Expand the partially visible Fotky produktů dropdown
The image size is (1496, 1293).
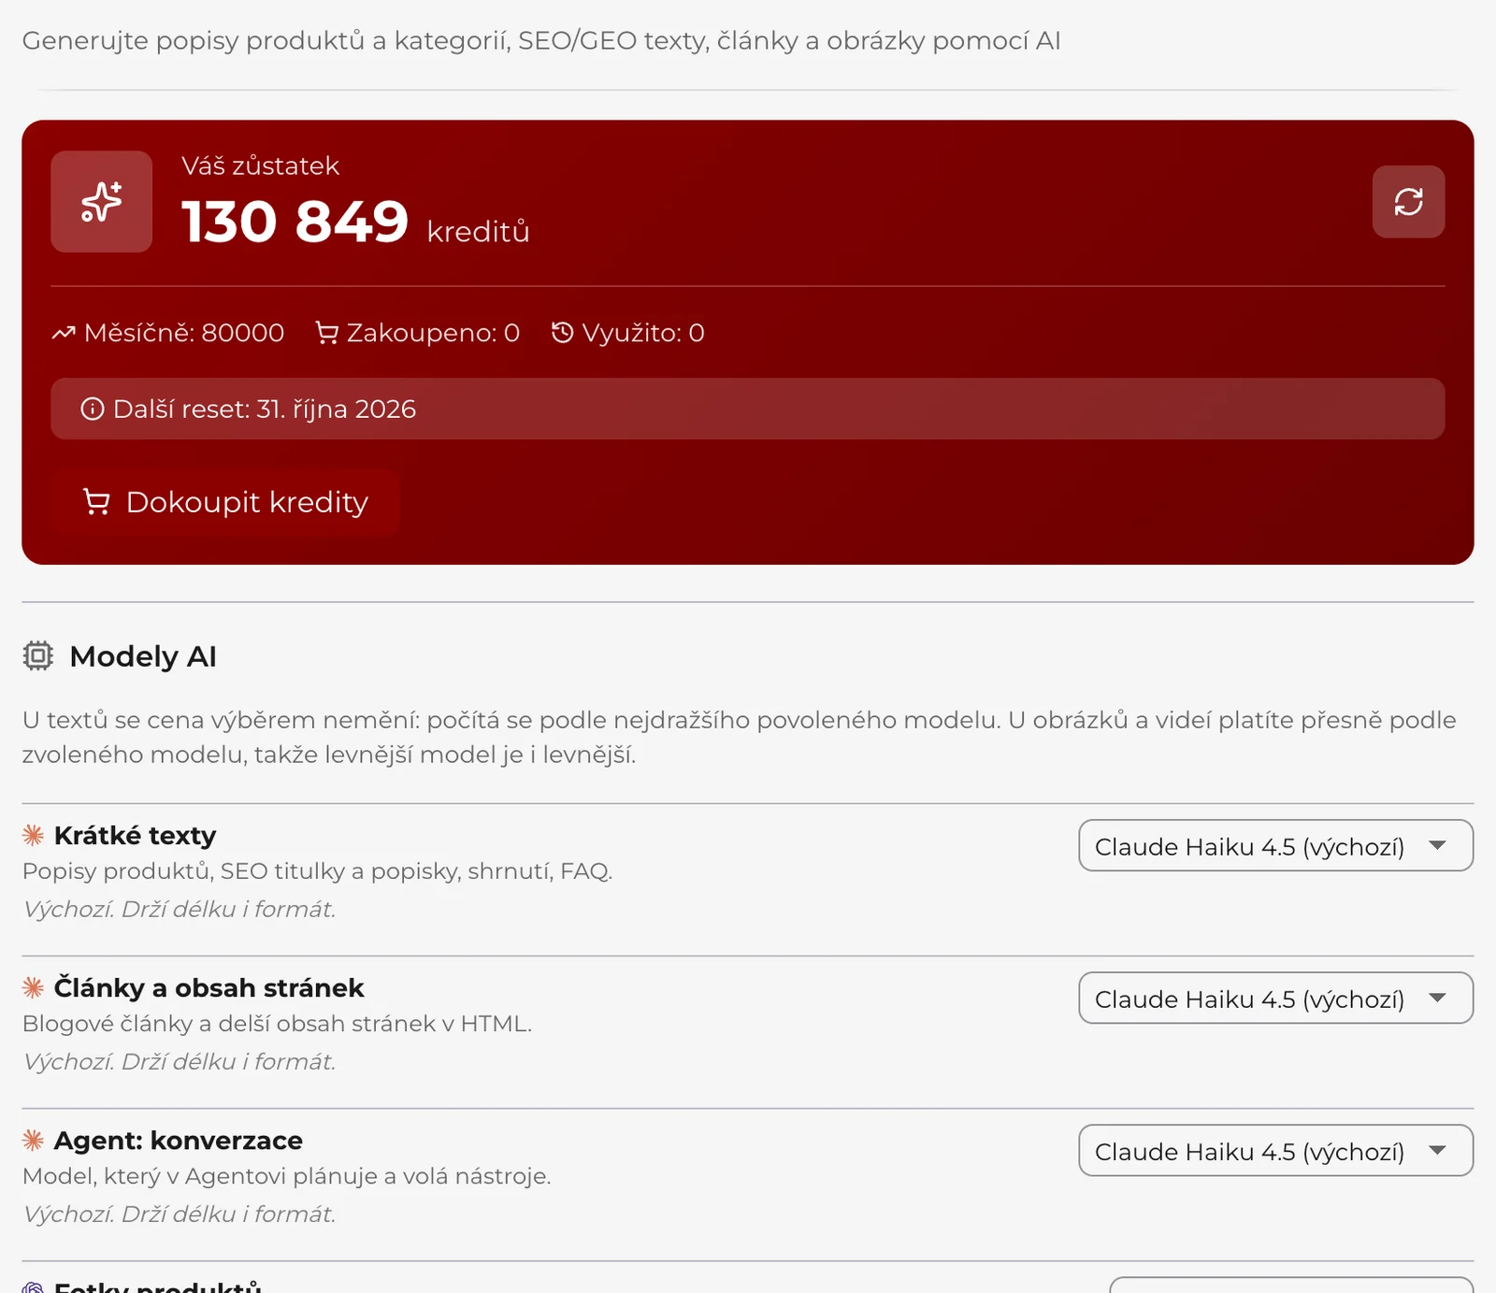(1292, 1286)
